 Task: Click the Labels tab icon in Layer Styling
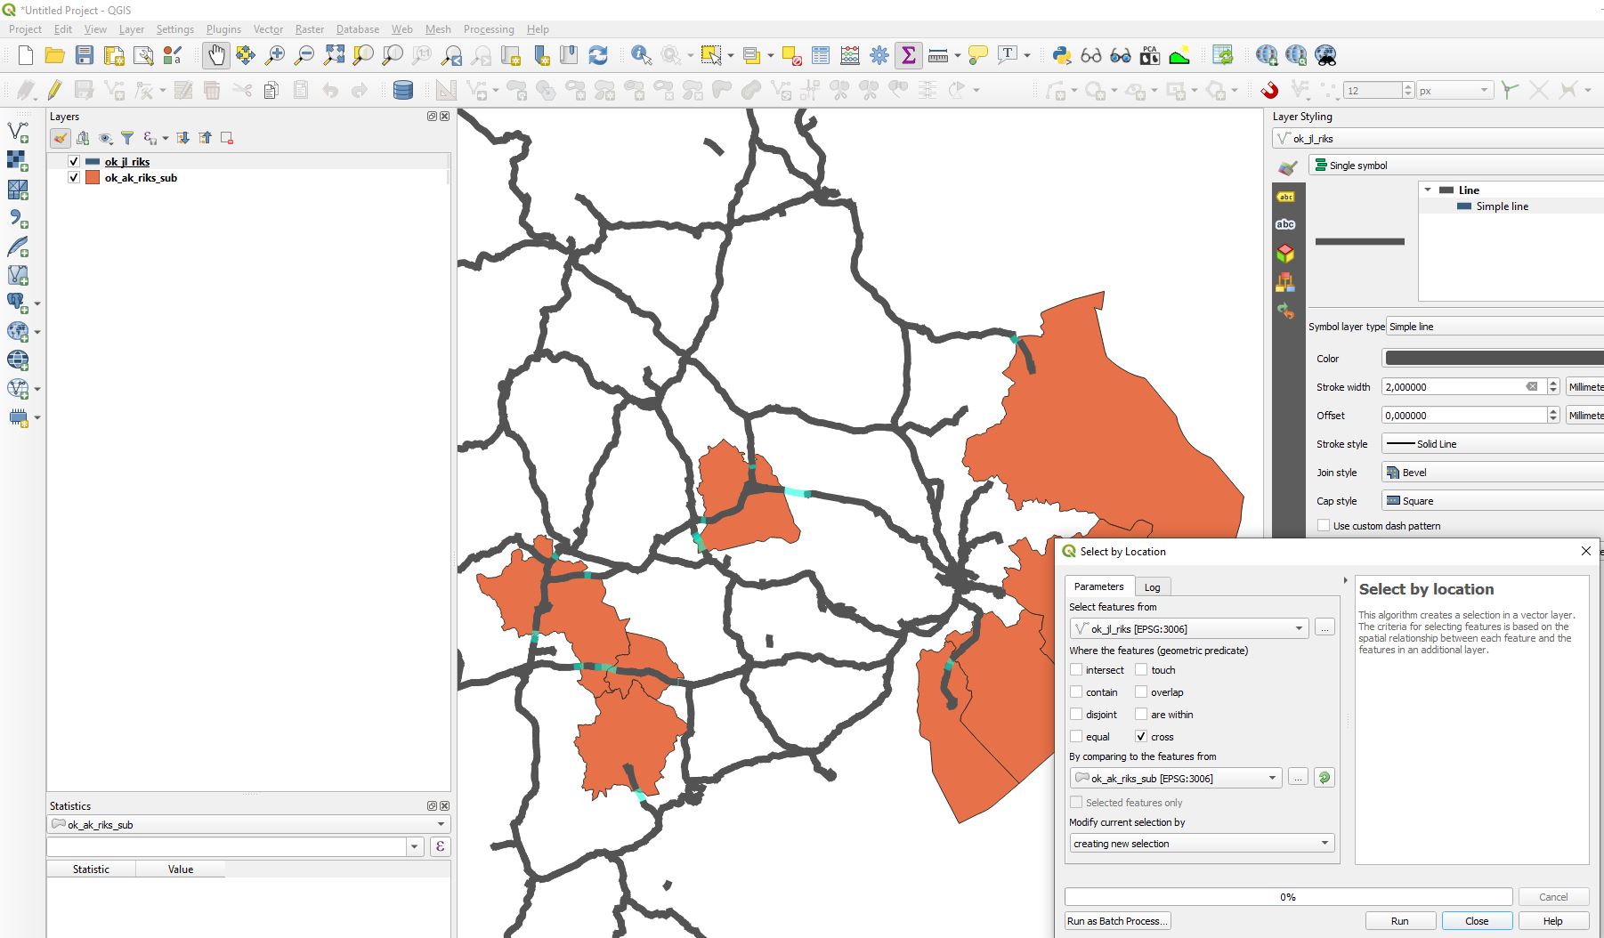(1285, 197)
